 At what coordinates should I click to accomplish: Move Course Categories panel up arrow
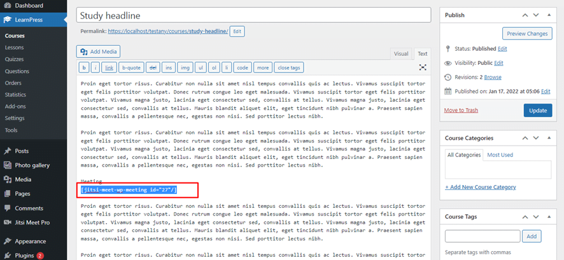click(525, 138)
